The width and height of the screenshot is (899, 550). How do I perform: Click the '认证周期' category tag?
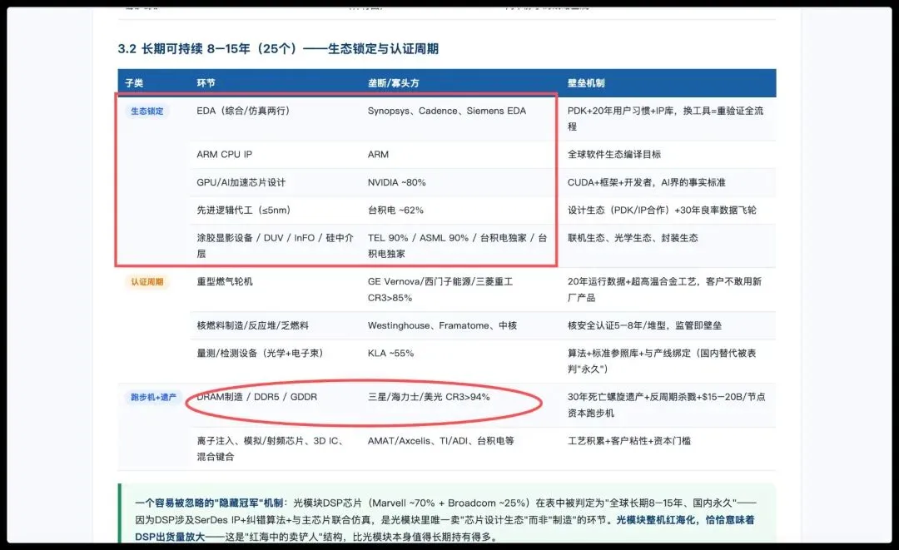147,282
